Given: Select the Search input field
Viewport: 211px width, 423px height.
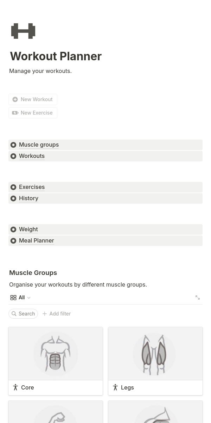Looking at the screenshot, I should (x=27, y=314).
